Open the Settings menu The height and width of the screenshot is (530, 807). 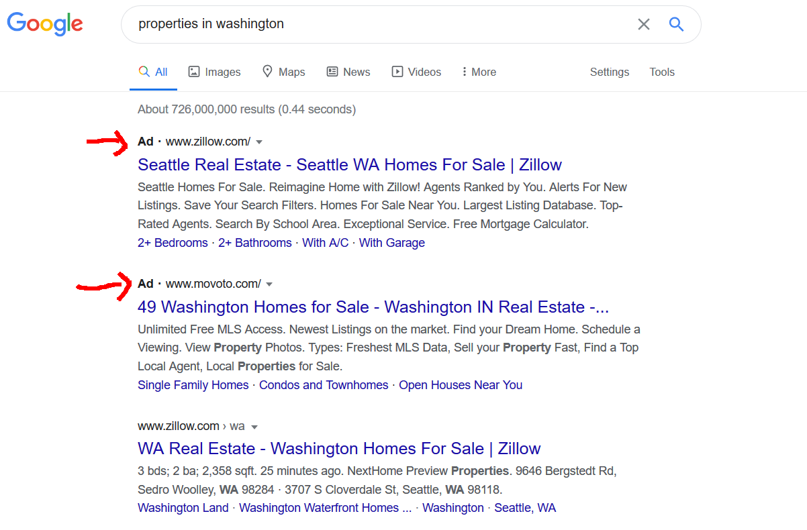[610, 72]
